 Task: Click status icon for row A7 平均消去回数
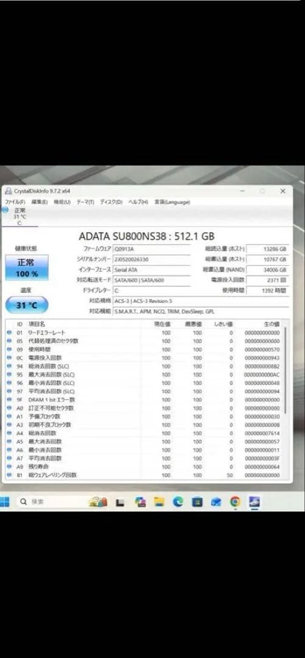point(10,458)
